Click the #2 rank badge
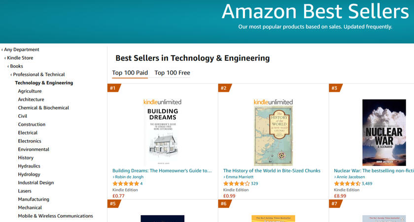 tap(224, 88)
